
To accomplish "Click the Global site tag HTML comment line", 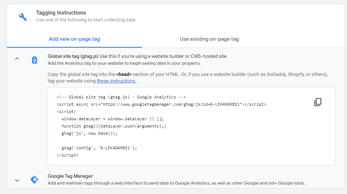I will (x=121, y=97).
